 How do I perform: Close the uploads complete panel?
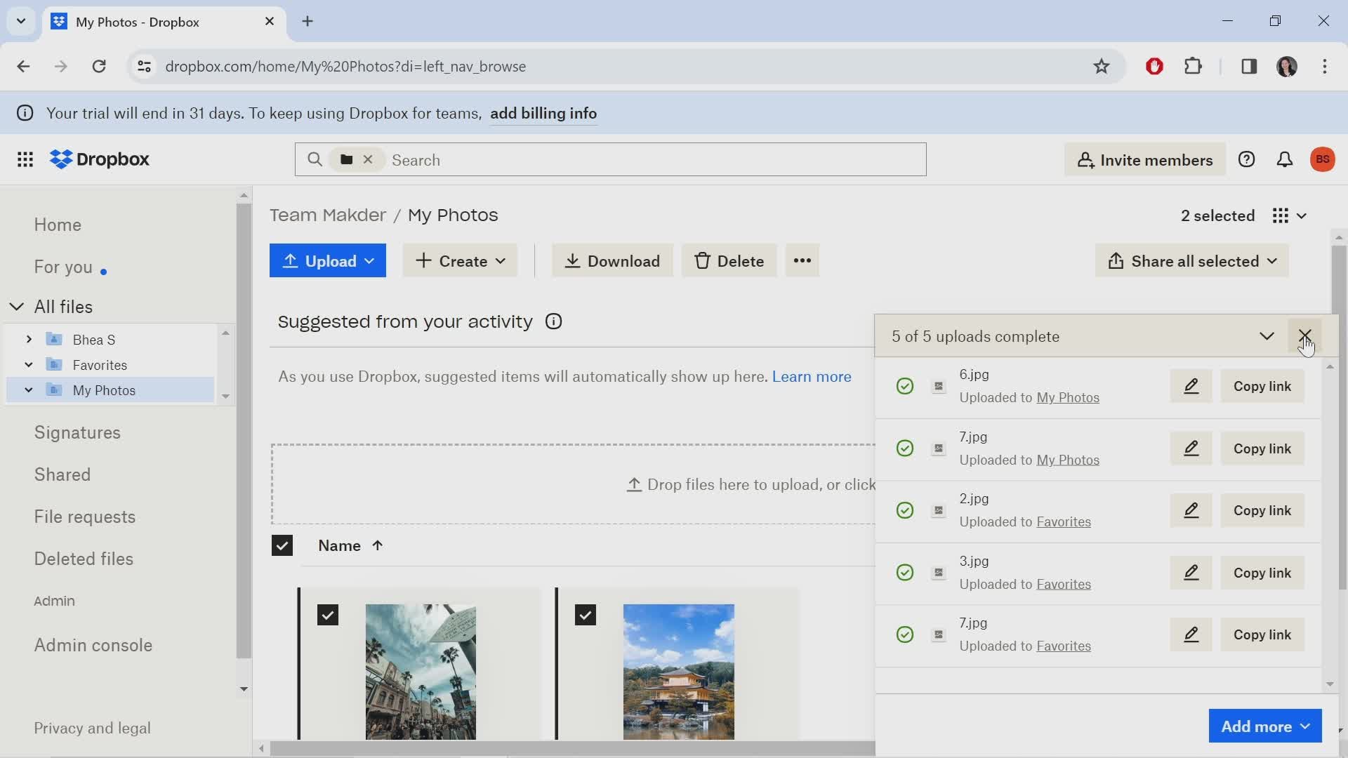pos(1304,336)
